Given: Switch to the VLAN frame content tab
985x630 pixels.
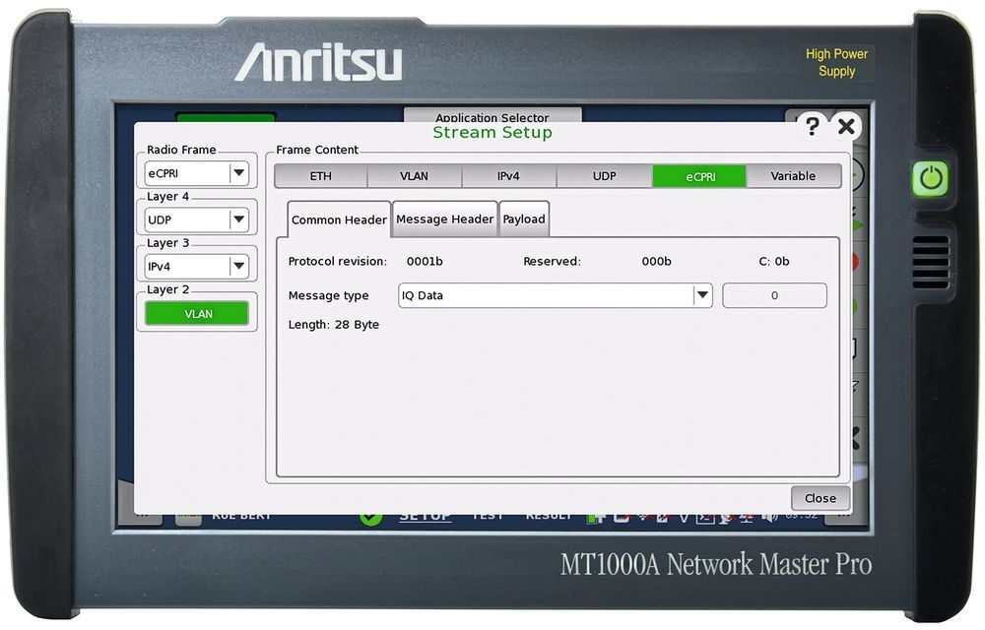Looking at the screenshot, I should pyautogui.click(x=414, y=176).
